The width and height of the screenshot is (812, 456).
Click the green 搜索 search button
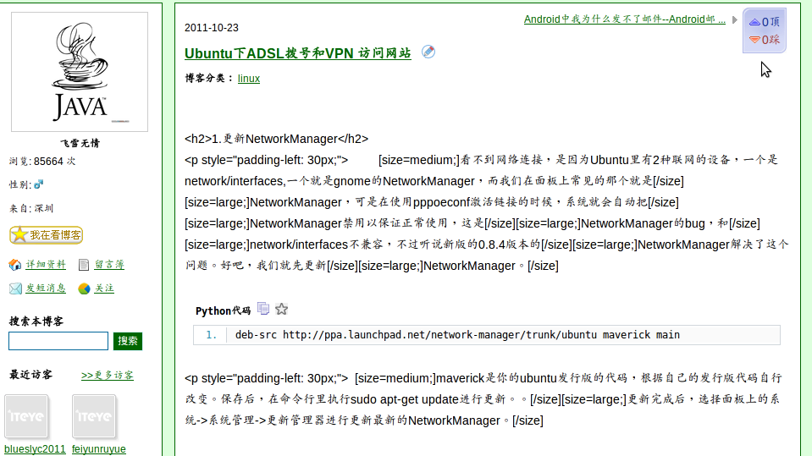click(x=127, y=341)
